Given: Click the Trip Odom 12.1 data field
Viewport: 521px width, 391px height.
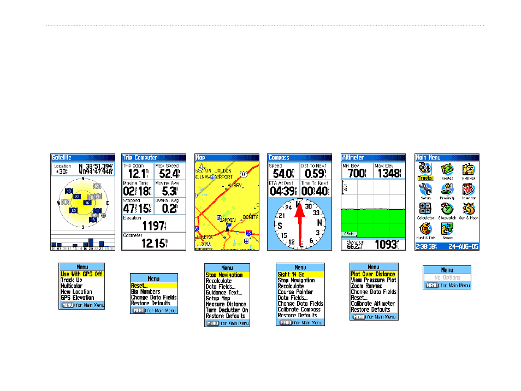Looking at the screenshot, I should click(138, 171).
